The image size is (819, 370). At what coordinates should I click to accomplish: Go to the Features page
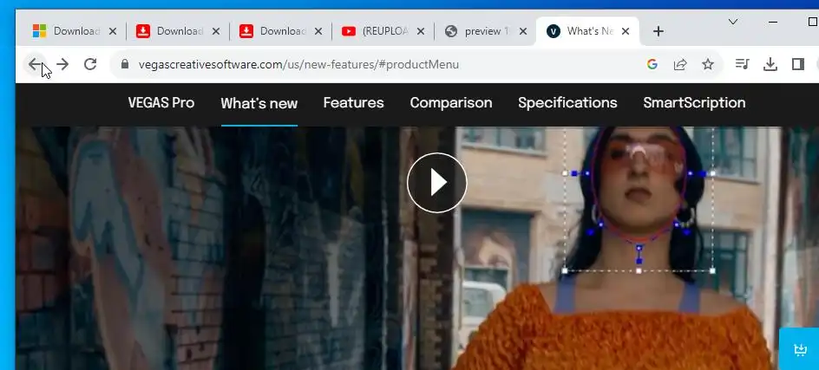pos(354,103)
